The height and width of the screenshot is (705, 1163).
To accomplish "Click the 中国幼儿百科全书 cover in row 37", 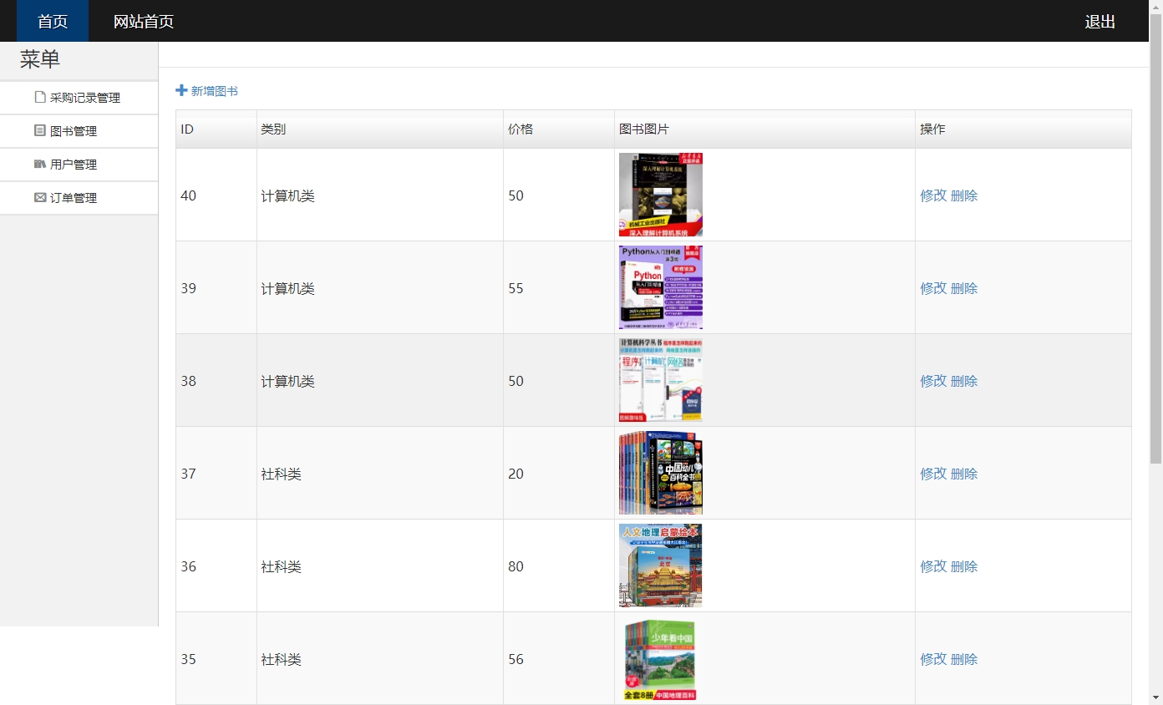I will pos(661,473).
